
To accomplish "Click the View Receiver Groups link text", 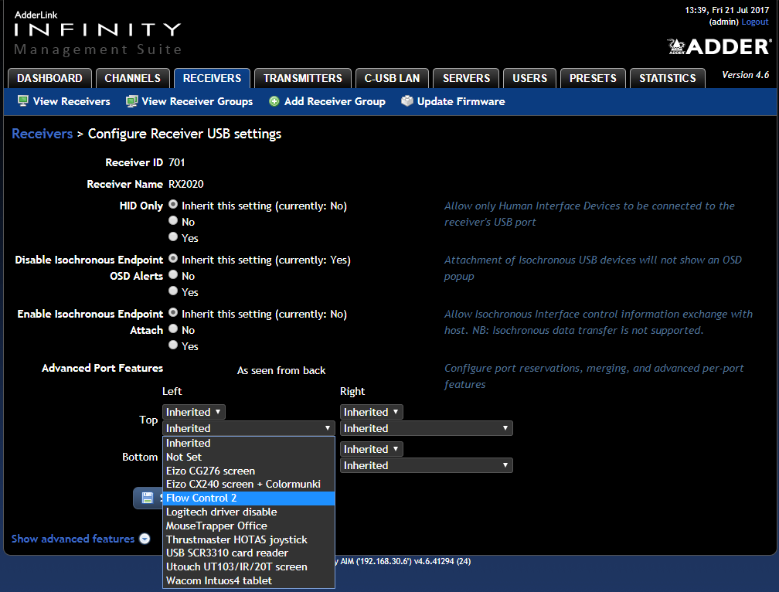I will click(x=197, y=102).
